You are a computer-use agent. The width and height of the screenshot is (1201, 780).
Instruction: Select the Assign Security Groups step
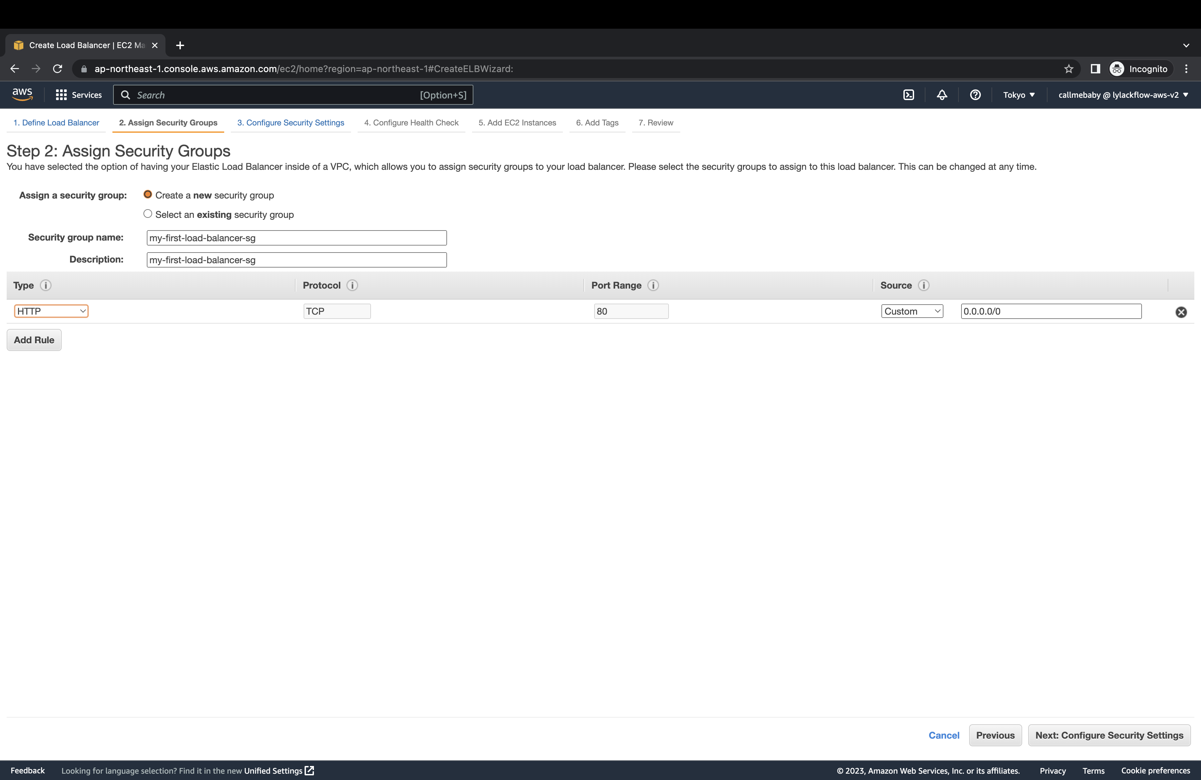click(168, 122)
